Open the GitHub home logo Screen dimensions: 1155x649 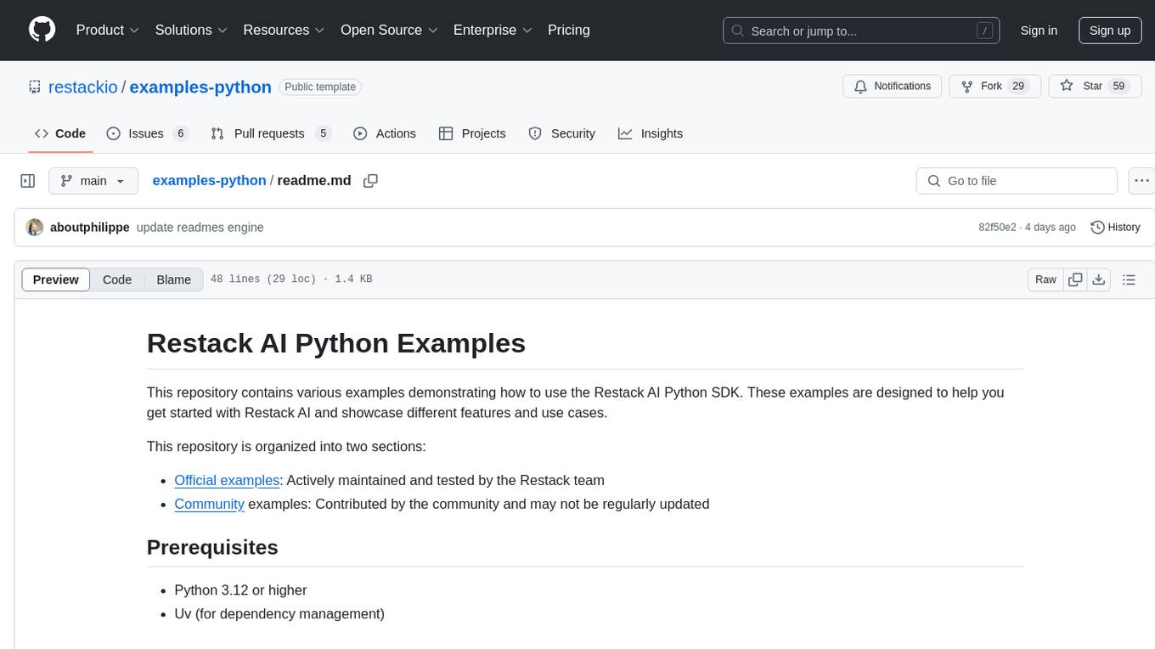(x=42, y=30)
